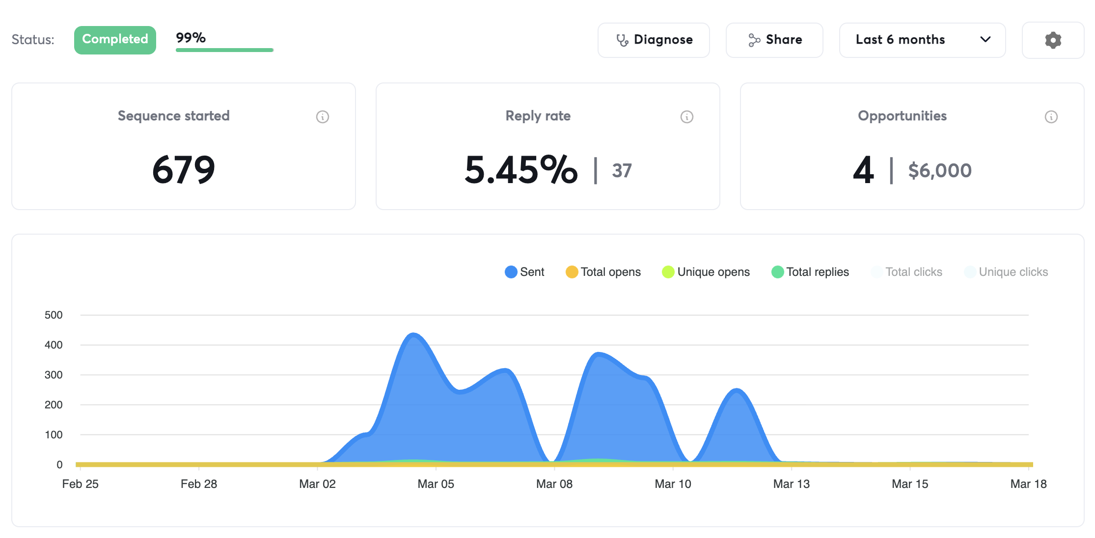
Task: Click the Mar 18 axis label
Action: 1028,484
